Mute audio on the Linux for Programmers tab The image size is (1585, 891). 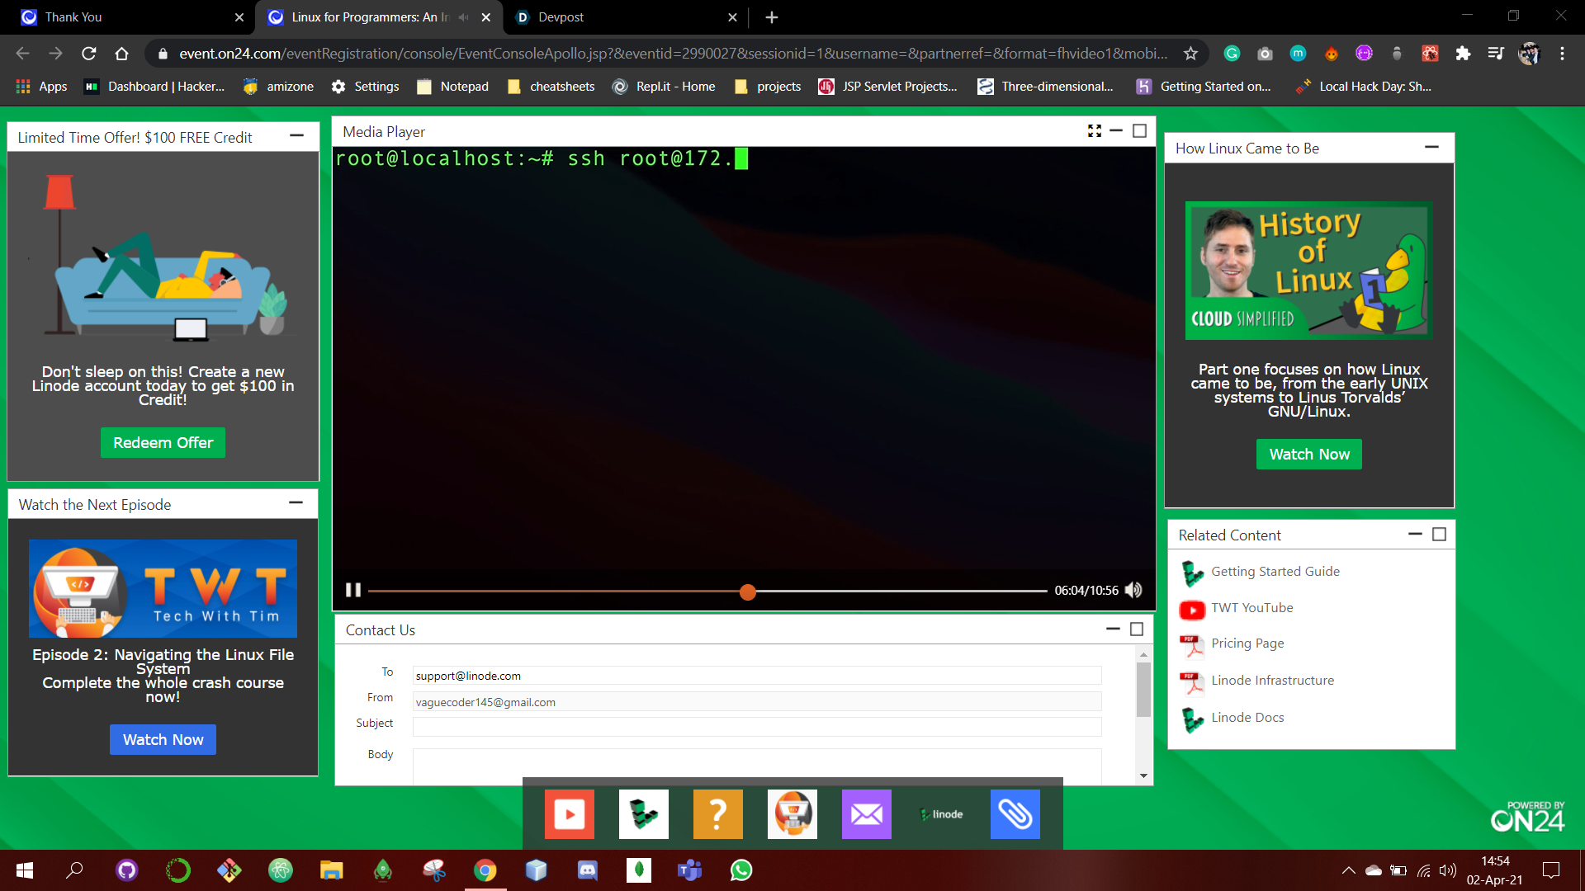pos(463,17)
